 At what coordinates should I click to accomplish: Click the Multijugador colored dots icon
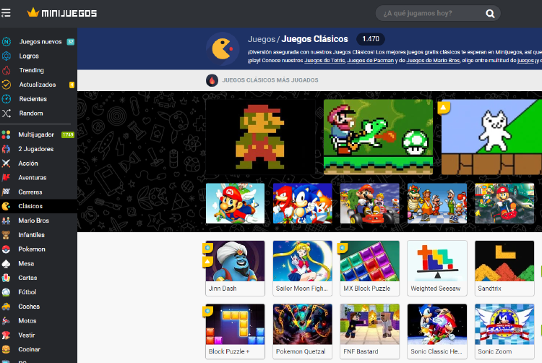pos(7,134)
